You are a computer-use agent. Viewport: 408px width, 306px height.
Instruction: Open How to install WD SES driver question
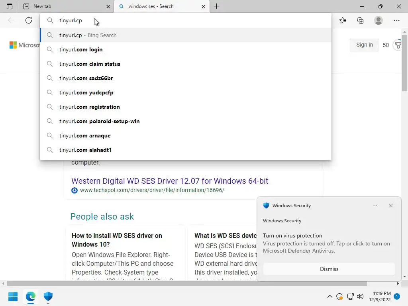(x=117, y=240)
